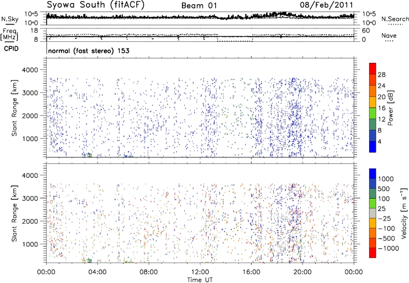Click the 'Slant Range [km]' label of velocity panel

point(14,213)
